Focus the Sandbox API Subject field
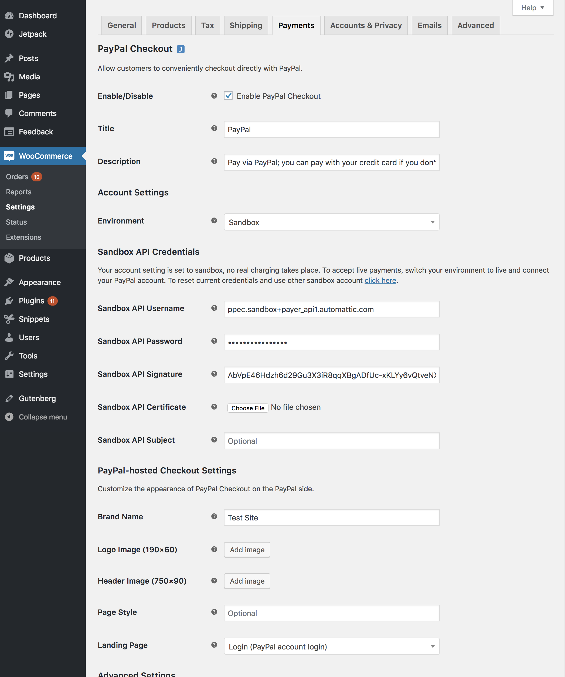This screenshot has width=565, height=677. coord(332,441)
